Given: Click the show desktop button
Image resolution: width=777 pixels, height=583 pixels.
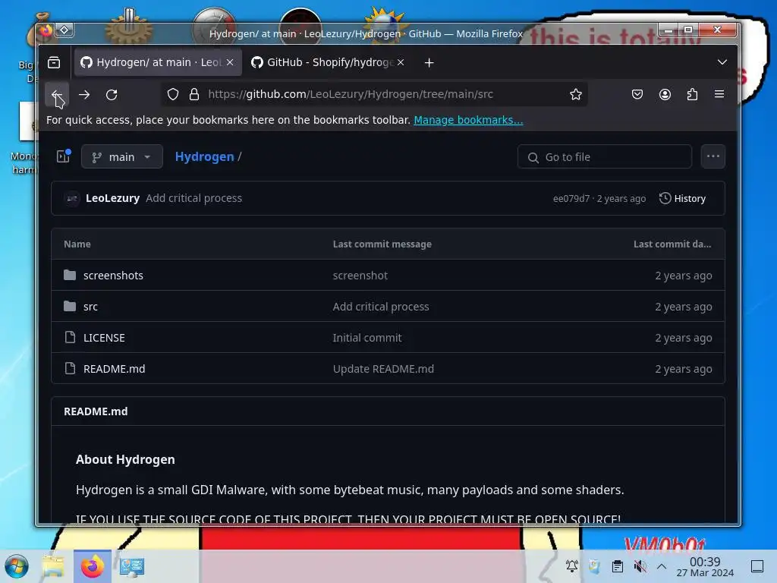Looking at the screenshot, I should coord(757,566).
